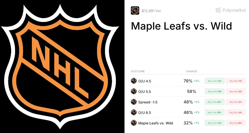Viewport: 249px width, 133px height.
Task: Buy Yes 48¢ for Spread -1.5
Action: [215, 102]
